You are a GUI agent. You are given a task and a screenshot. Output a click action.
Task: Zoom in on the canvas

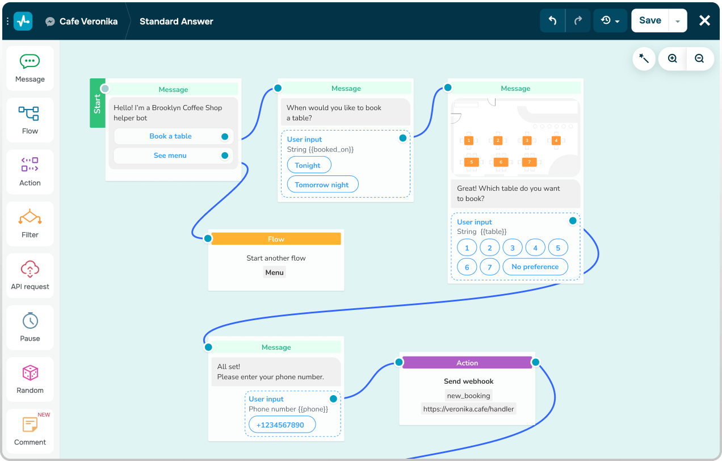[673, 58]
